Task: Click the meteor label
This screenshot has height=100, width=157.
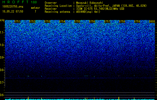Action: pos(35,8)
